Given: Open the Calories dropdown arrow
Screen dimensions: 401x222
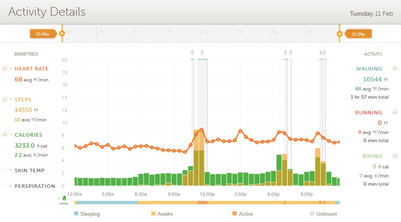Looking at the screenshot, I should [x=11, y=135].
